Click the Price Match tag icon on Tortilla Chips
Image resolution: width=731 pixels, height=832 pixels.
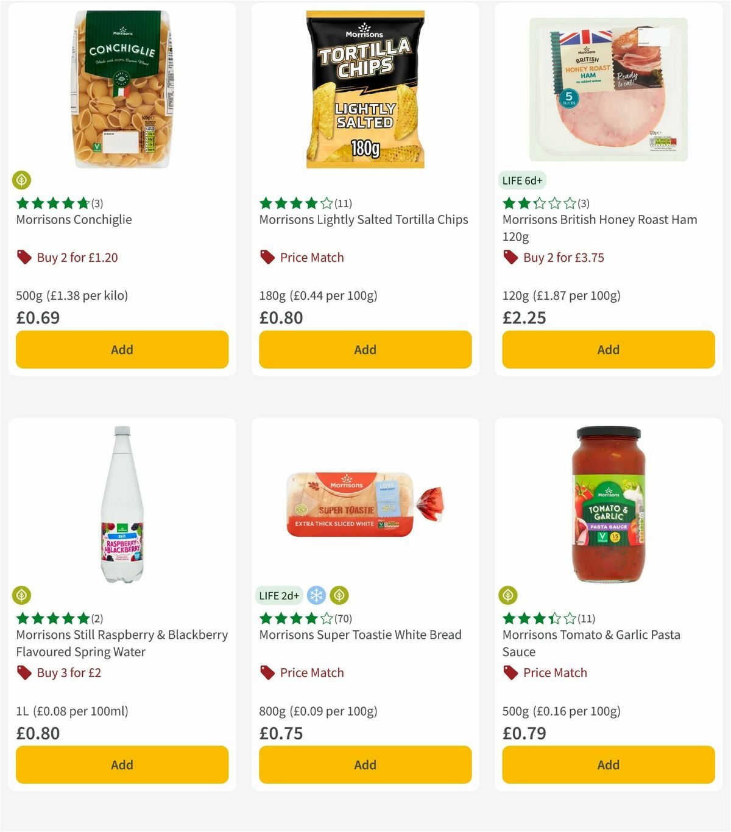(x=267, y=257)
